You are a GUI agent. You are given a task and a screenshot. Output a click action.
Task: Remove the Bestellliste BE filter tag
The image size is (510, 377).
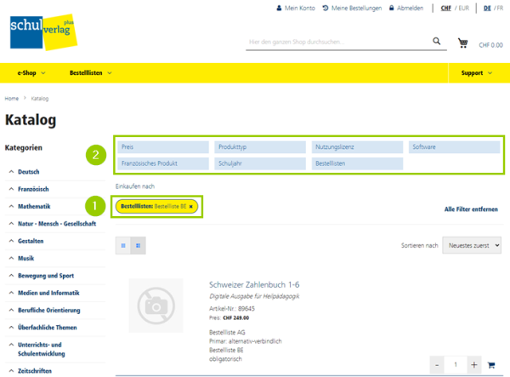[x=191, y=206]
